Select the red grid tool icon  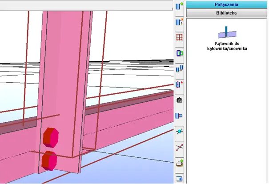[180, 38]
